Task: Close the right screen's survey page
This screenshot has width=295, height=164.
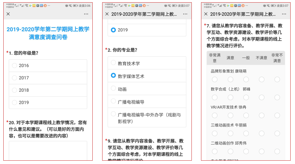Action: [x=206, y=14]
